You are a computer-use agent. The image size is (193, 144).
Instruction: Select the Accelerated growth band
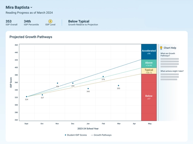pyautogui.click(x=149, y=52)
